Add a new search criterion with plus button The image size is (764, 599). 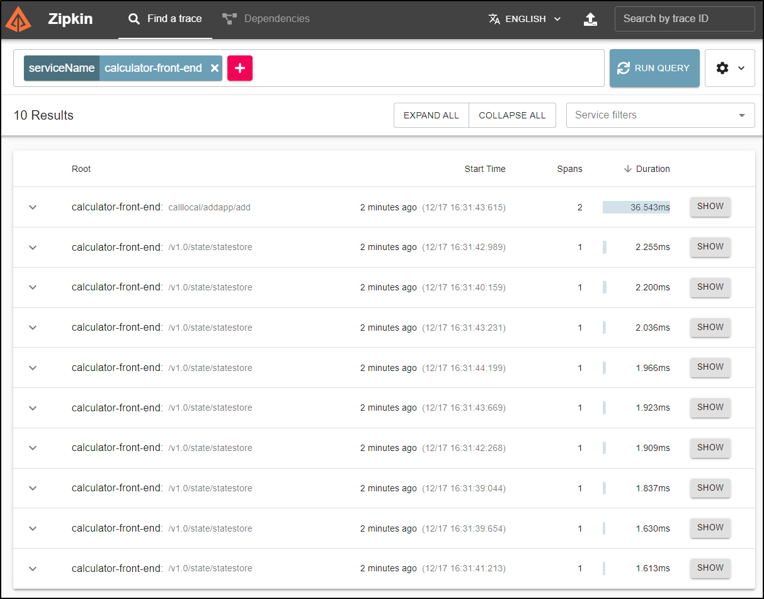pyautogui.click(x=240, y=68)
